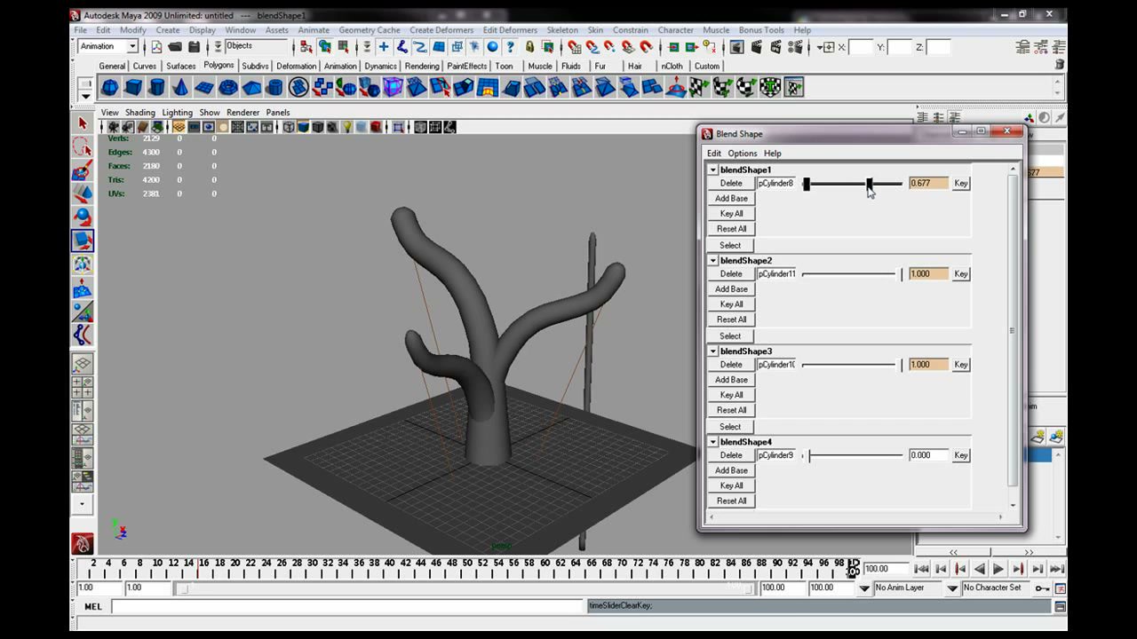The height and width of the screenshot is (639, 1137).
Task: Create a polygon pipe from the shelf
Action: click(274, 87)
